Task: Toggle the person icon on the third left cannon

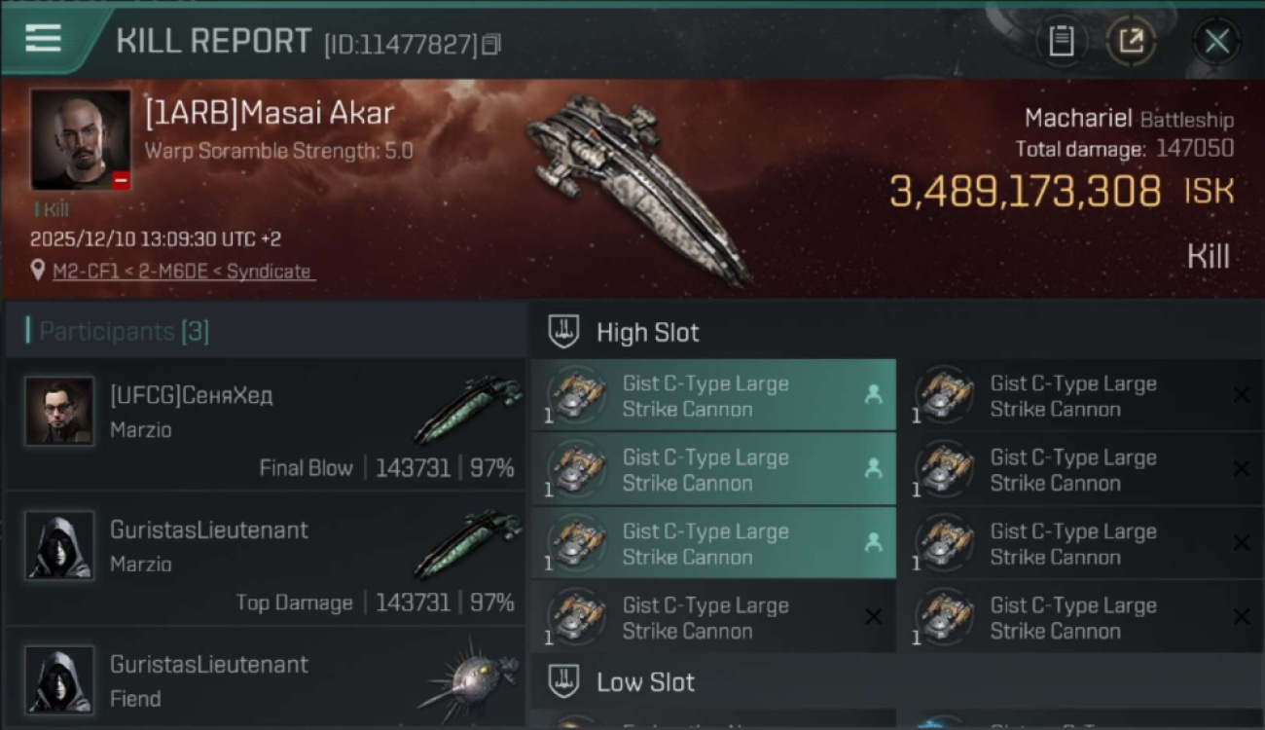Action: tap(873, 542)
